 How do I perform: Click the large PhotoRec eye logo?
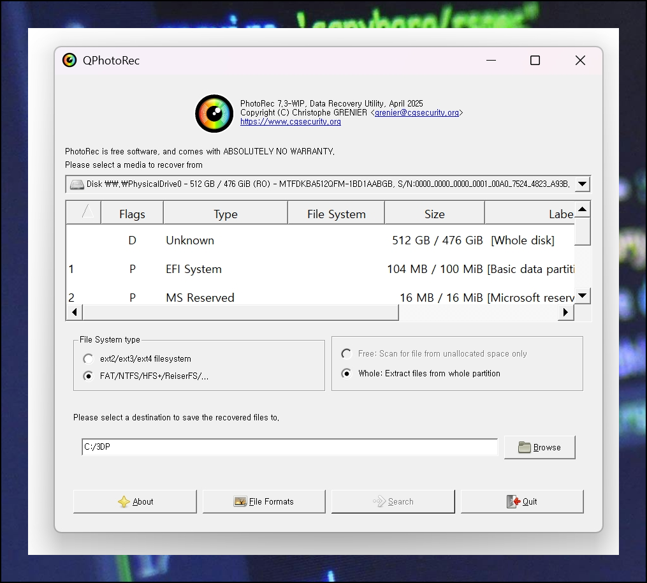click(x=214, y=114)
